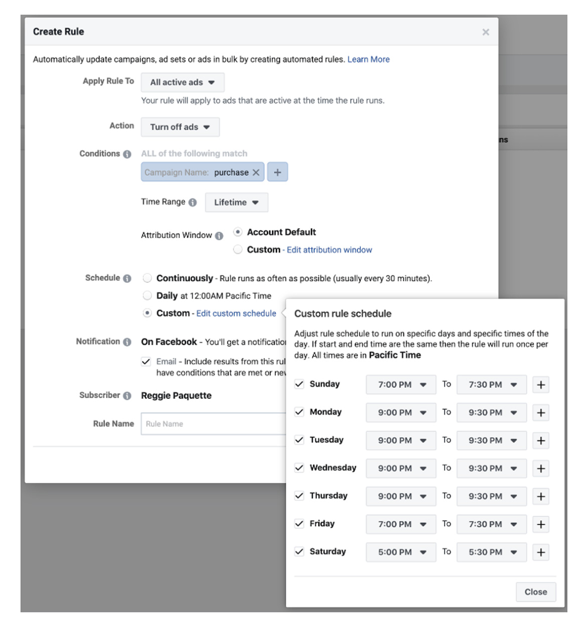Open the Turn off ads action dropdown

180,127
